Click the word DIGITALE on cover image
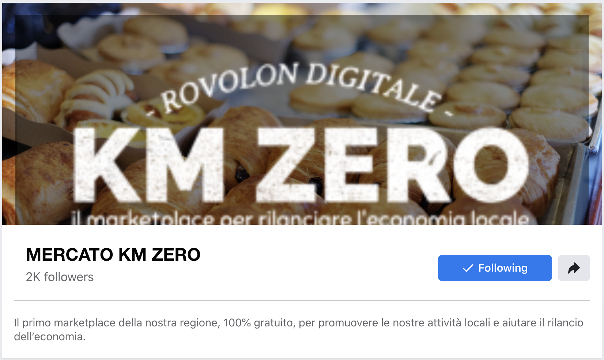This screenshot has height=360, width=604. point(373,86)
